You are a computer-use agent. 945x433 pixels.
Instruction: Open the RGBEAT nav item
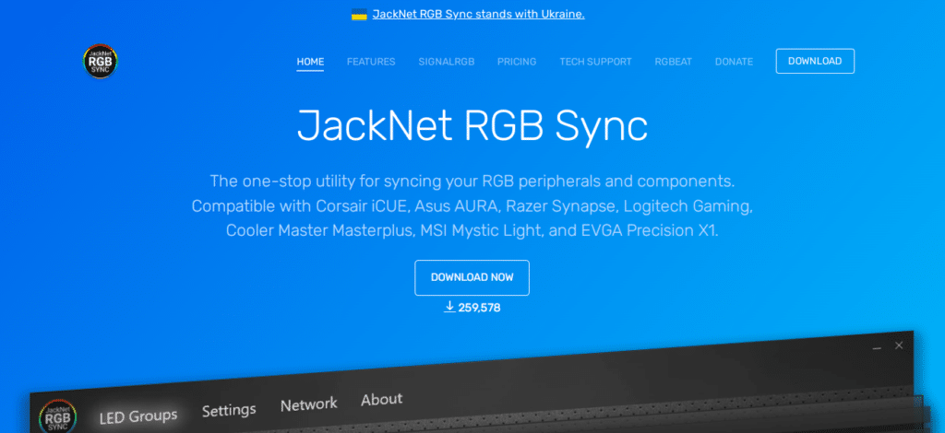click(673, 62)
